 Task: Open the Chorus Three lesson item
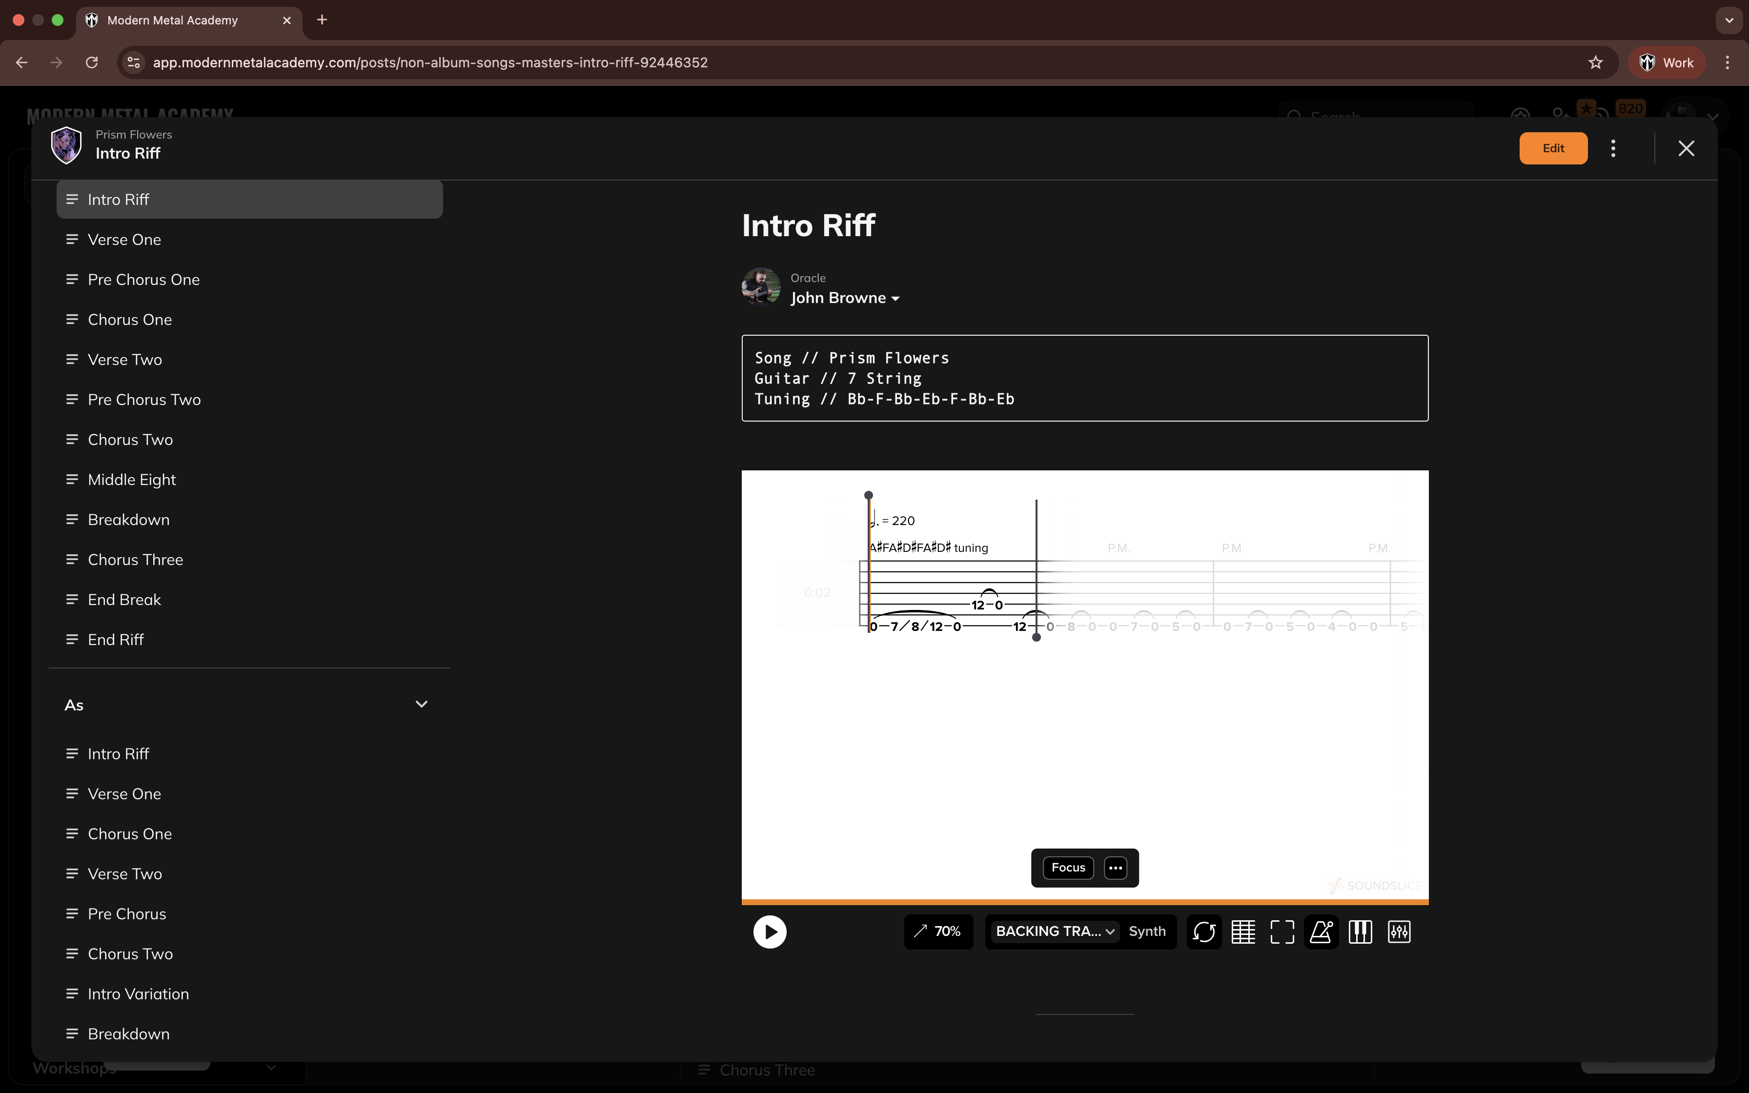135,560
